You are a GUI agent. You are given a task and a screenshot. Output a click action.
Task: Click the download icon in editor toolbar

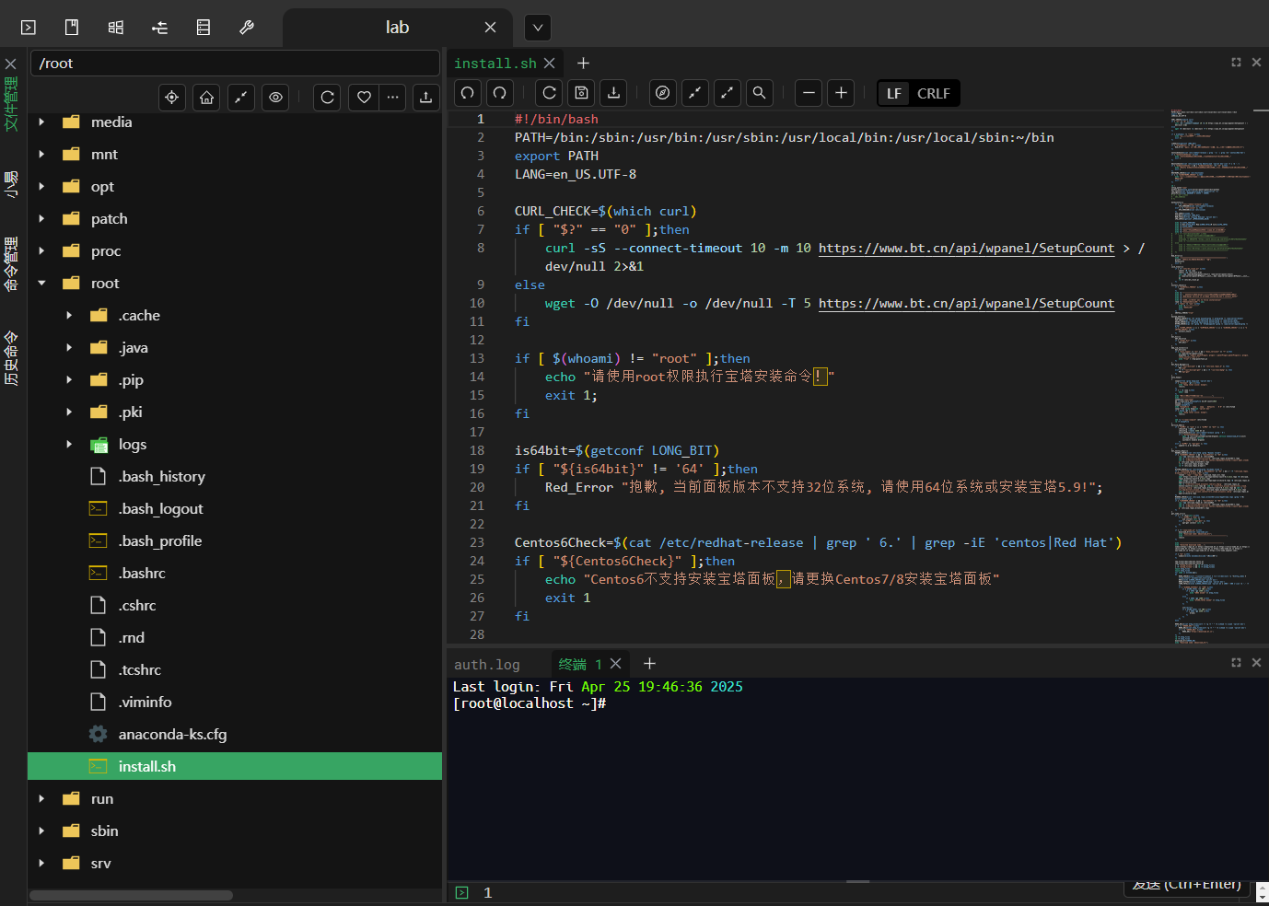pyautogui.click(x=614, y=93)
